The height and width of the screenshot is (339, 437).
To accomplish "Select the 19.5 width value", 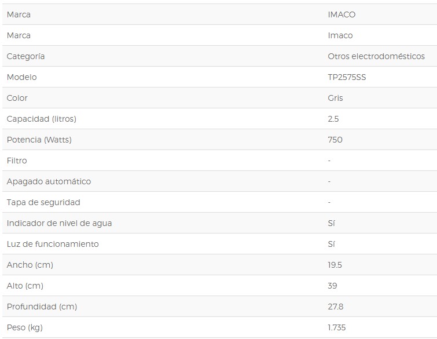I will [335, 265].
